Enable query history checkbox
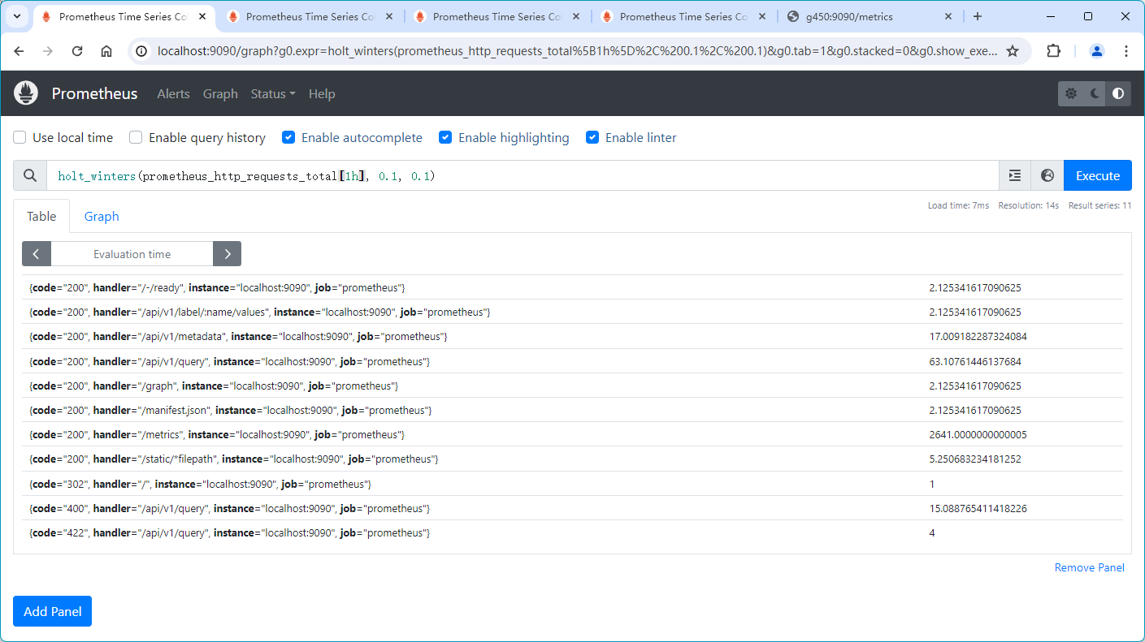Viewport: 1145px width, 642px height. tap(136, 138)
